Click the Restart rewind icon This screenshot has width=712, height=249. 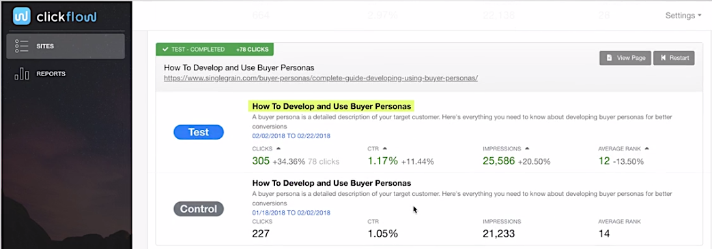tap(664, 58)
